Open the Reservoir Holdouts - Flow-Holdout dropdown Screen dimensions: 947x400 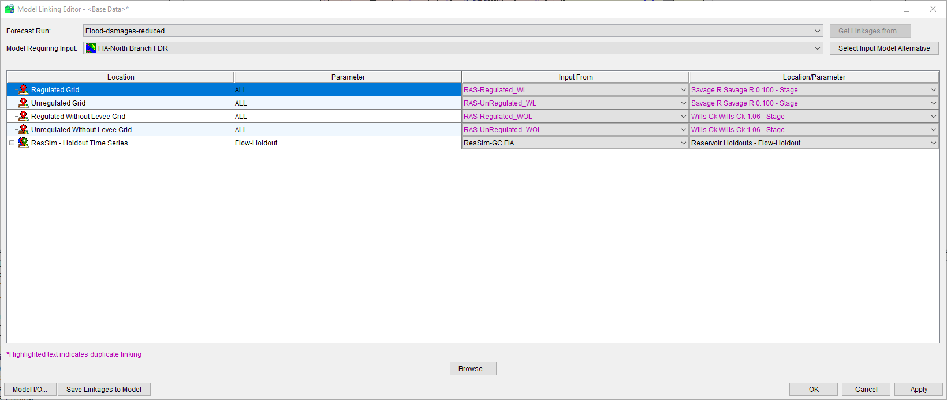(933, 143)
